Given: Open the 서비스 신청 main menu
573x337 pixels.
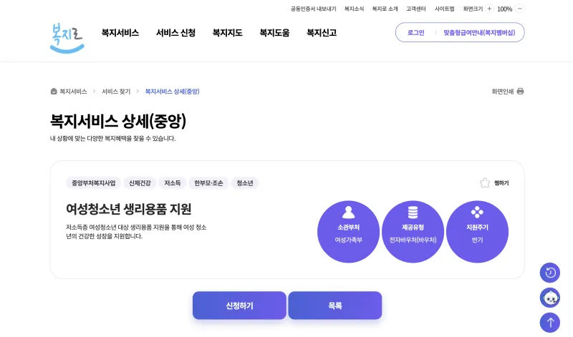Looking at the screenshot, I should pyautogui.click(x=175, y=33).
